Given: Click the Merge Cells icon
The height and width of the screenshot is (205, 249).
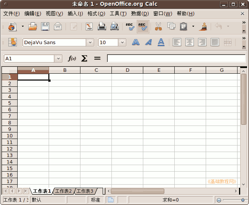Looking at the screenshot, I should 228,42.
